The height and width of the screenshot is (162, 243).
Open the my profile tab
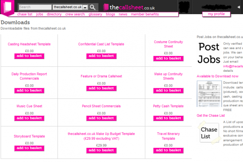click(x=216, y=14)
